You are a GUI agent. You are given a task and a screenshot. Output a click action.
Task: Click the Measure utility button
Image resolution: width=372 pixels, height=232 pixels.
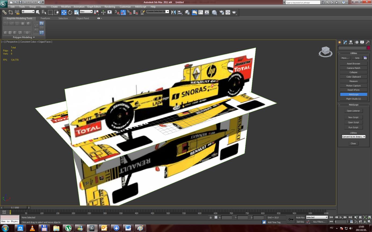pos(353,81)
